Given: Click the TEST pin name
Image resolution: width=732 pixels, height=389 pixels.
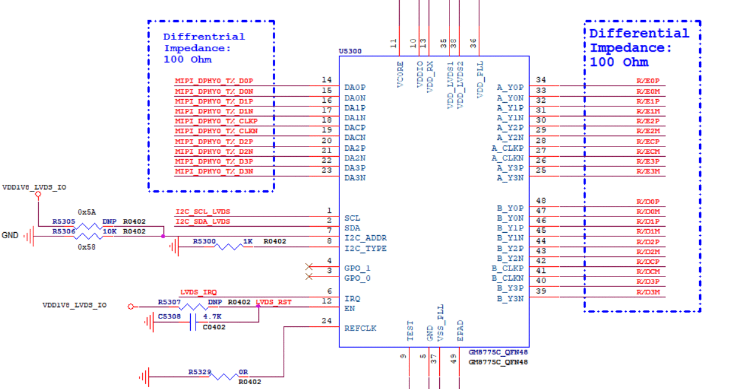Looking at the screenshot, I should point(410,331).
